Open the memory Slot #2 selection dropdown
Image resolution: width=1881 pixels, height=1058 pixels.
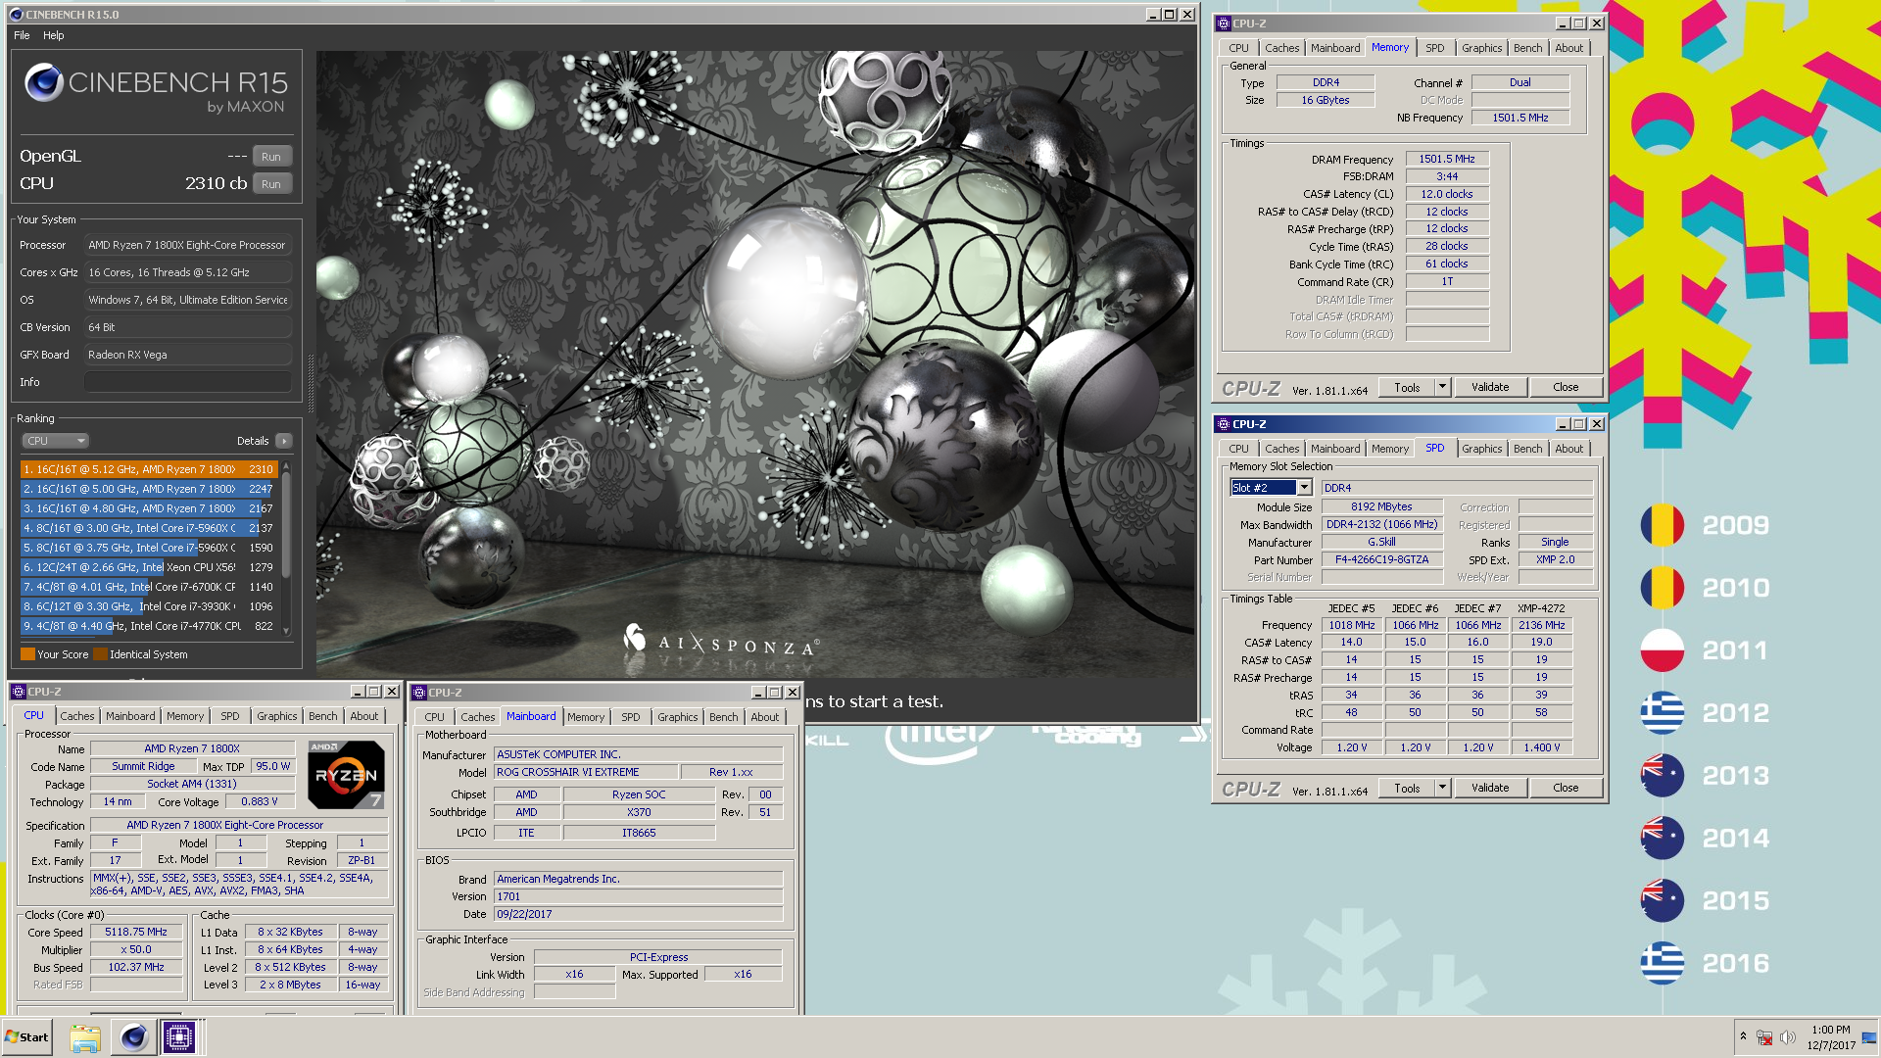coord(1304,488)
